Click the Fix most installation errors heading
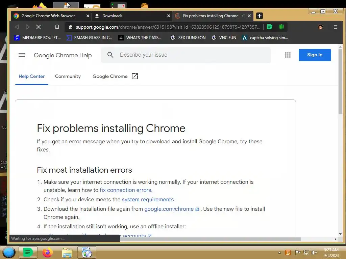 coord(84,170)
